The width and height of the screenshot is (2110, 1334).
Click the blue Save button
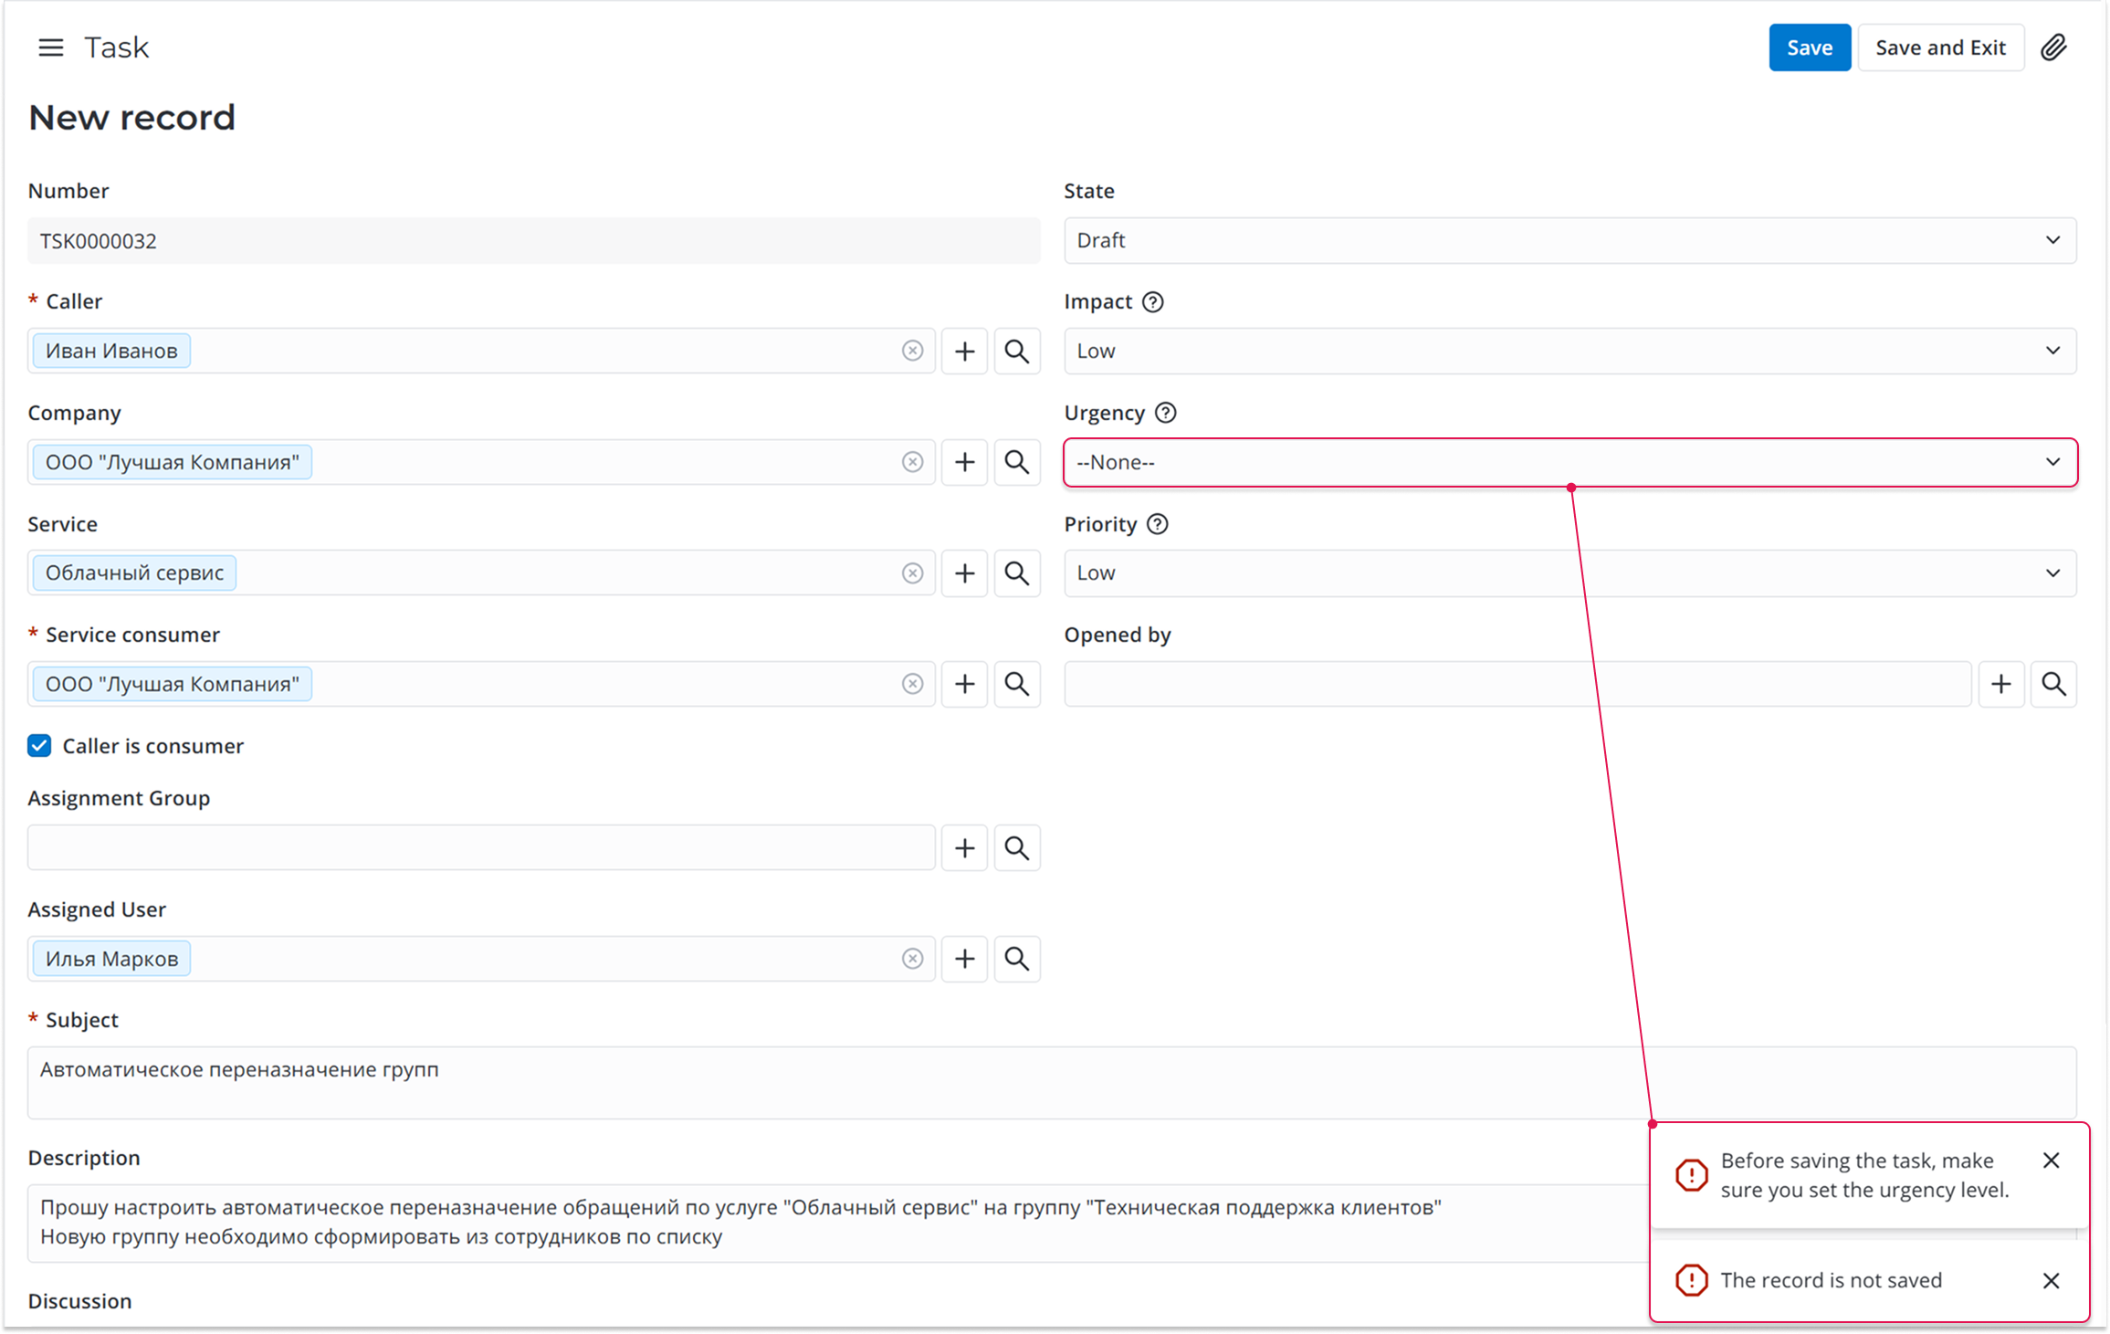pos(1809,47)
